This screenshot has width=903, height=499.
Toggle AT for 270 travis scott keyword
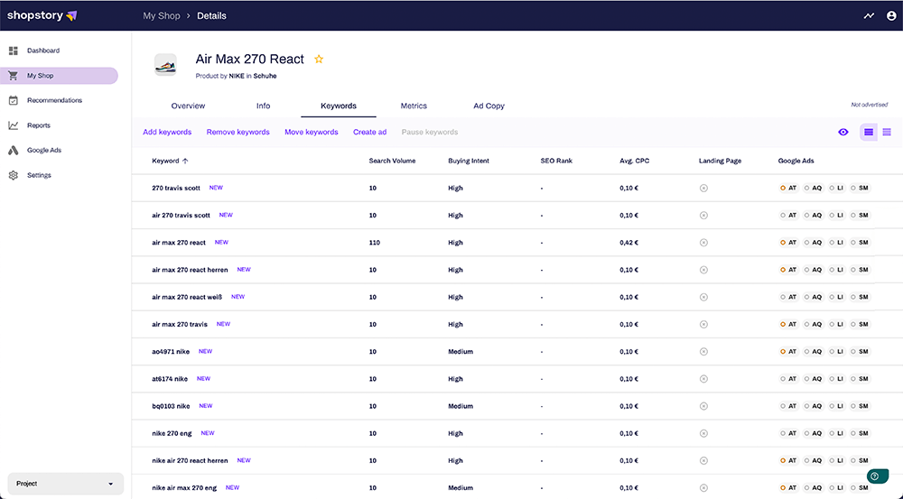tap(788, 188)
